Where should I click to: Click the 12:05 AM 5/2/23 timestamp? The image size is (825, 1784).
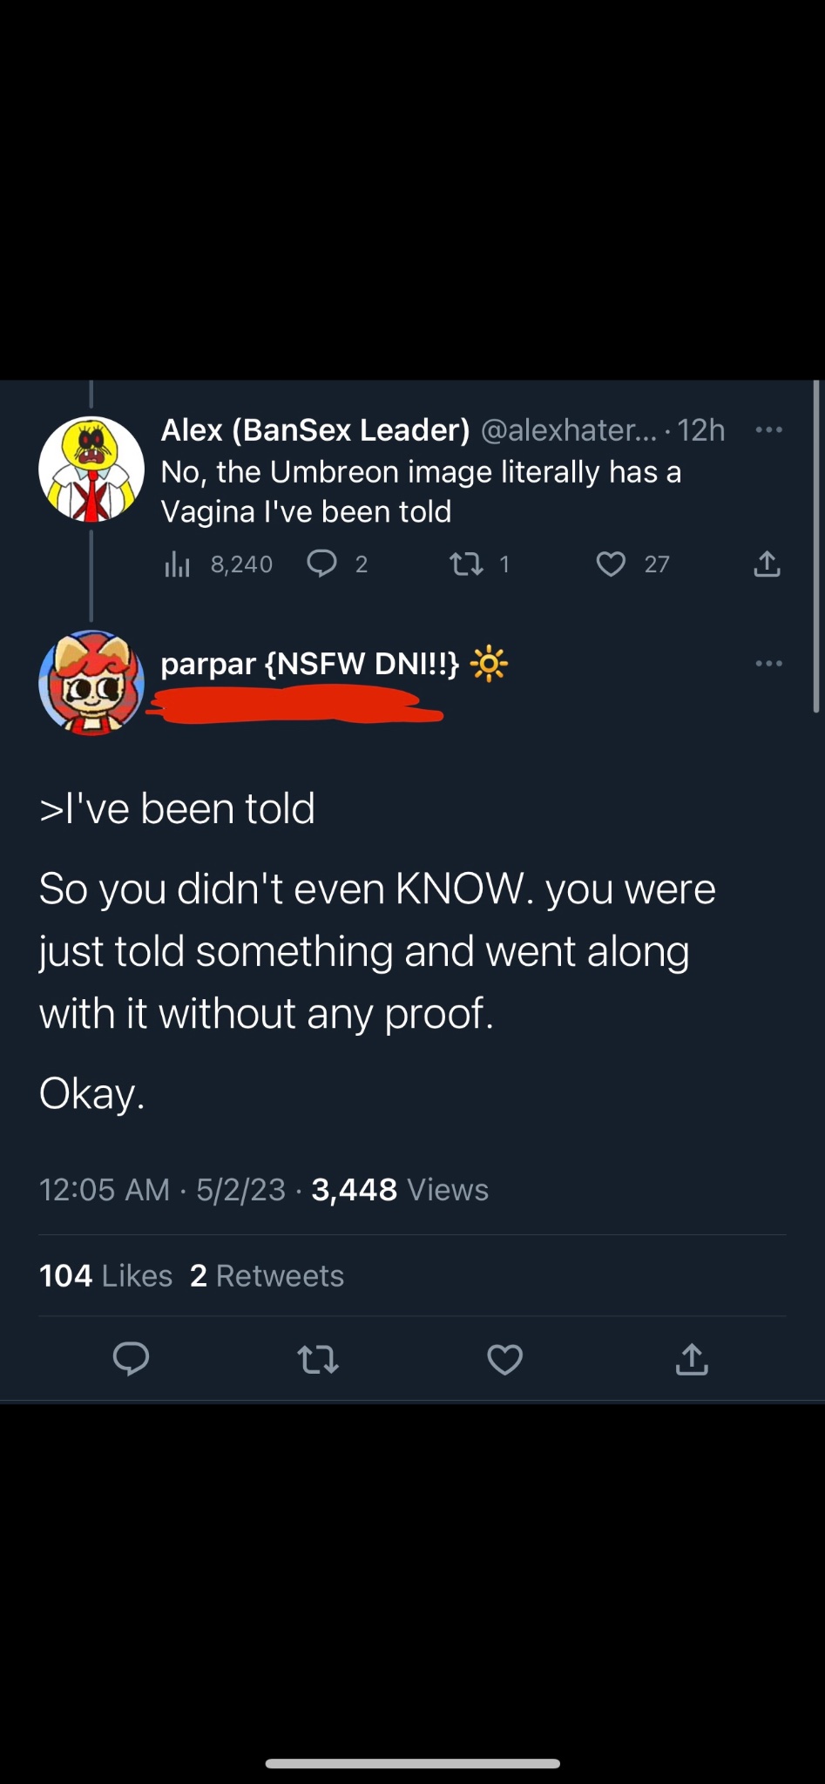pyautogui.click(x=162, y=1190)
